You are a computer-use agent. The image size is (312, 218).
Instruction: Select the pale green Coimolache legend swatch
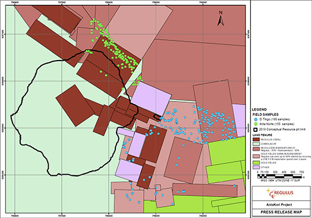click(256, 144)
